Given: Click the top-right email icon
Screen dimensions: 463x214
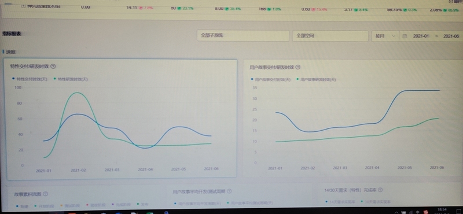Looking at the screenshot, I should pos(450,1).
